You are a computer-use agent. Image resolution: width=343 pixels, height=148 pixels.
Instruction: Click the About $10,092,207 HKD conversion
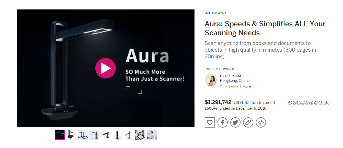pos(308,102)
